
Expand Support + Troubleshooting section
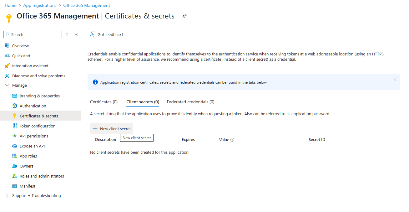point(8,195)
